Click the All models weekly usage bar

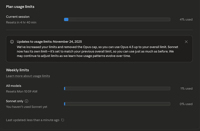pos(117,89)
